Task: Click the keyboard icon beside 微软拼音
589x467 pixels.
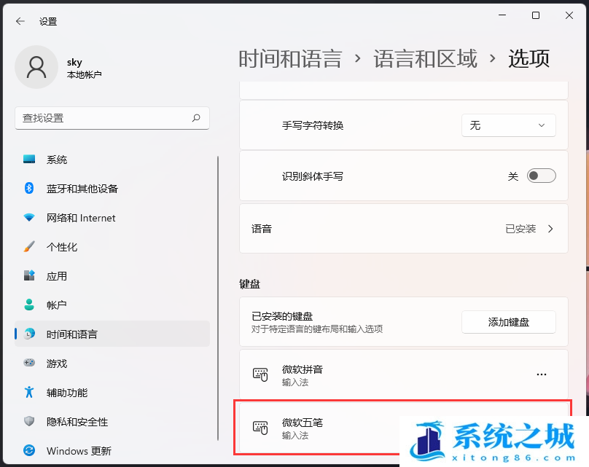Action: (x=260, y=374)
